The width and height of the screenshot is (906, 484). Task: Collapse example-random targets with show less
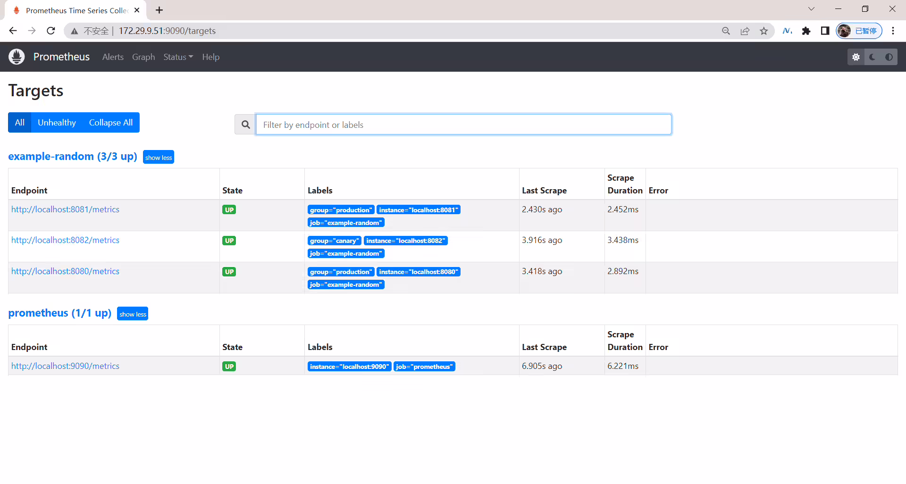(x=159, y=157)
